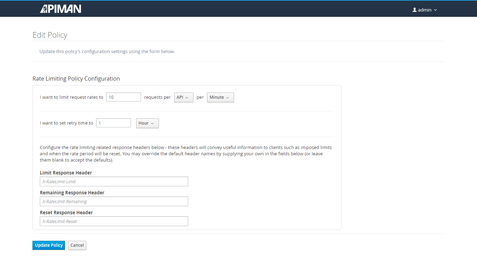Focus the X-RateLimit-Remaining header input
477x268 pixels.
(x=114, y=201)
